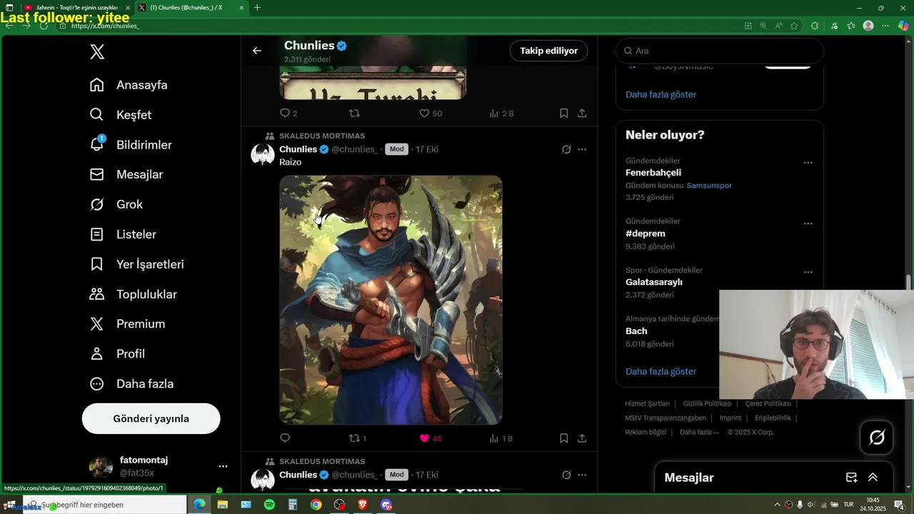Viewport: 914px width, 514px height.
Task: Open Premium page
Action: coord(127,324)
